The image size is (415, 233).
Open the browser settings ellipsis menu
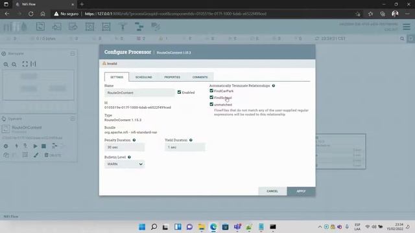407,14
